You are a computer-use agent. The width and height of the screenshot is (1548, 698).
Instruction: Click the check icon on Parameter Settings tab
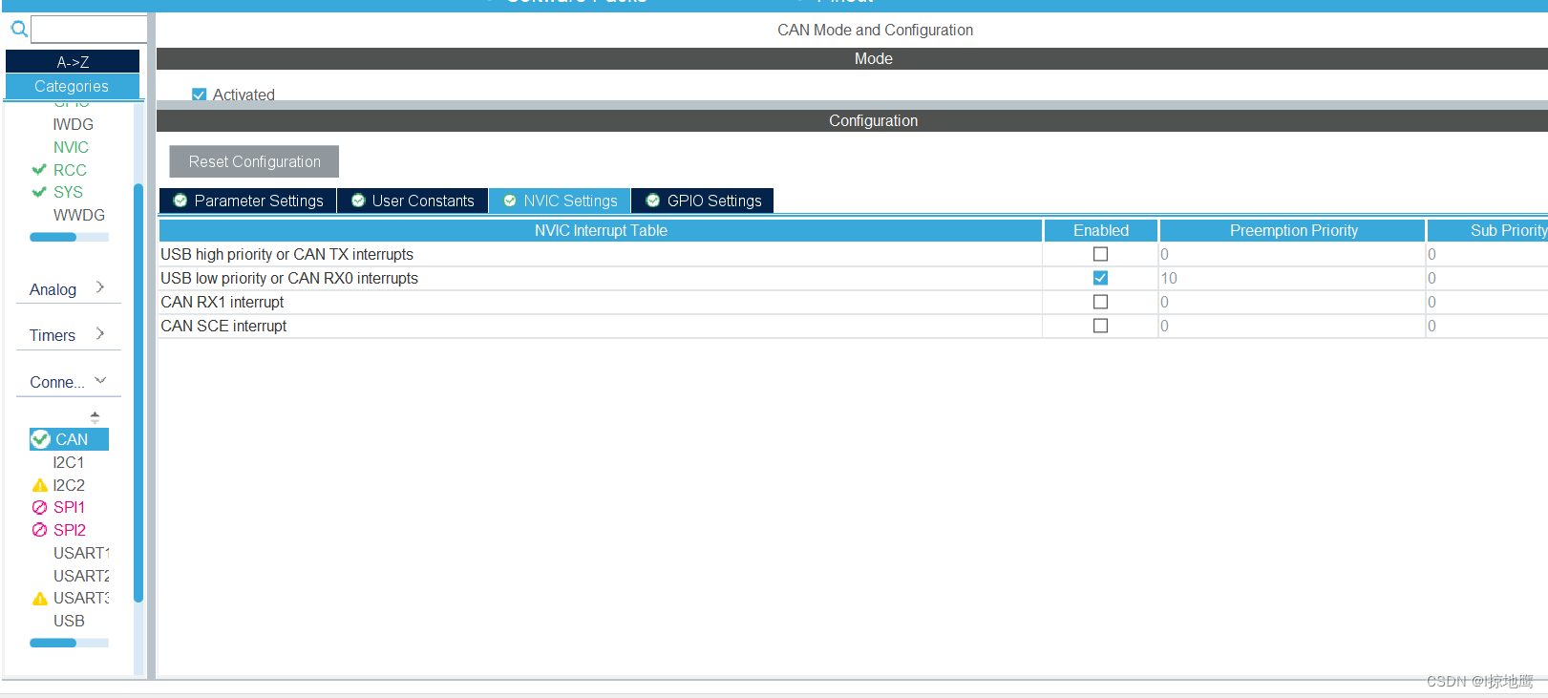(x=180, y=201)
